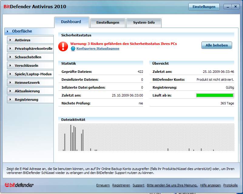Click the gear icon beside Konfiguriere Statusdiagnose

click(x=73, y=49)
